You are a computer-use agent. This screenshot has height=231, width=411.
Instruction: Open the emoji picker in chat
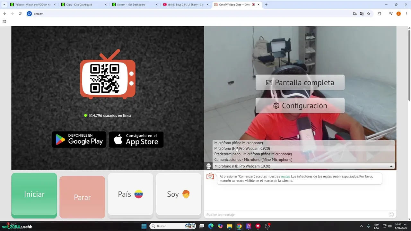point(391,215)
